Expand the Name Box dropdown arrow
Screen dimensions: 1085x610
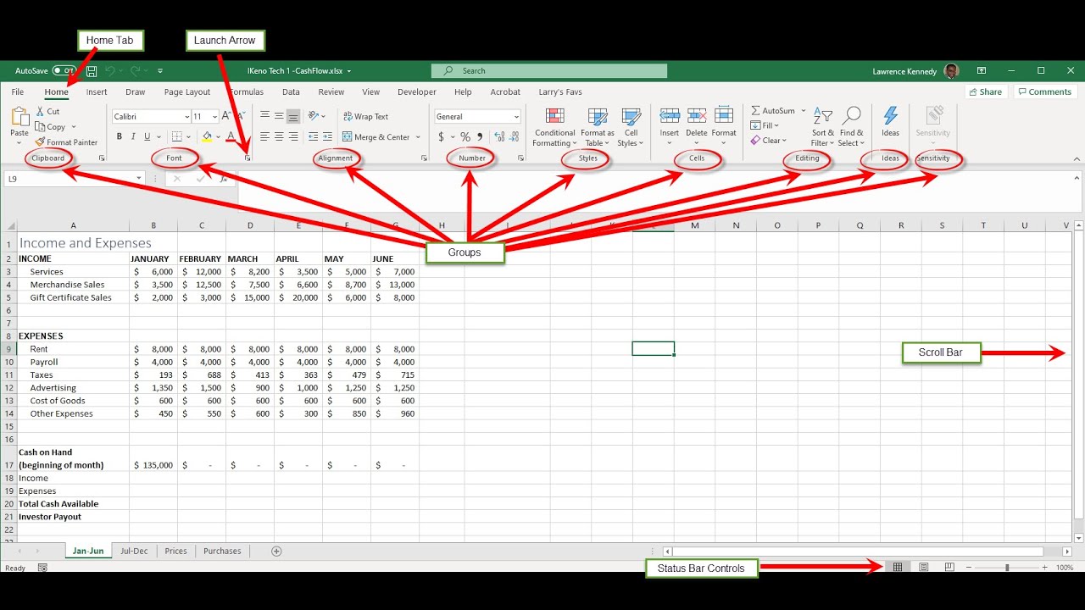139,179
